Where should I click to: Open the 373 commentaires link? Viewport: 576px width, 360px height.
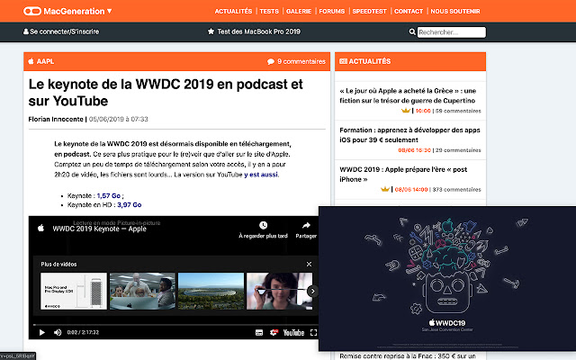[x=456, y=190]
